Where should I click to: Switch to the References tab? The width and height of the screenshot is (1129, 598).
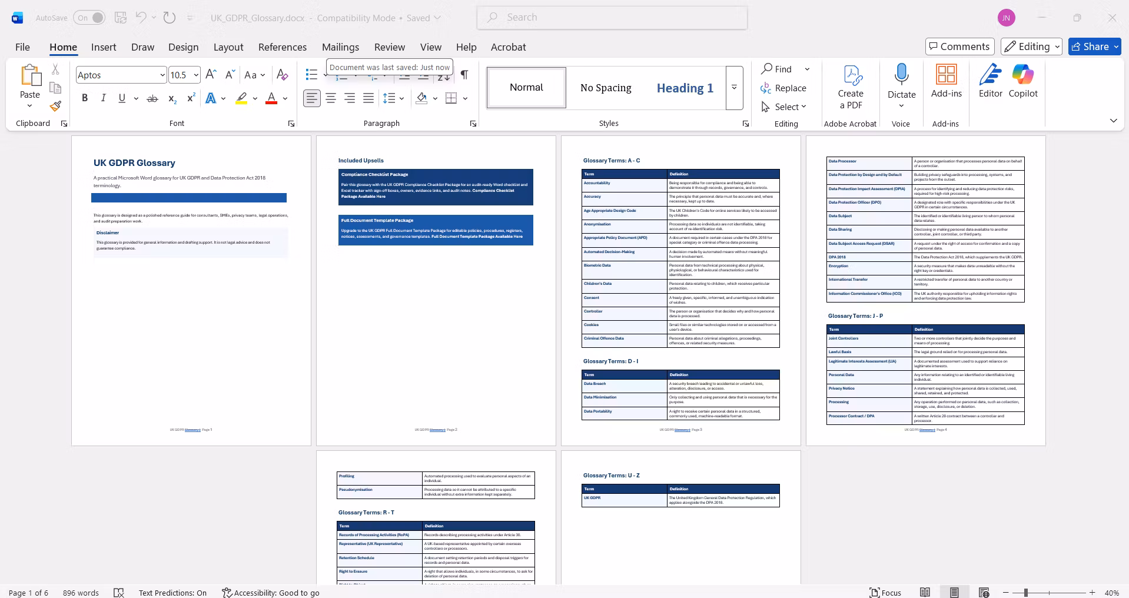(283, 47)
